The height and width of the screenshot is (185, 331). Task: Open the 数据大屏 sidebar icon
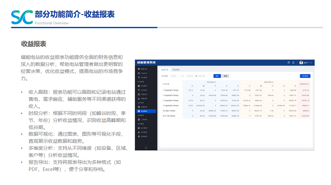click(x=139, y=69)
